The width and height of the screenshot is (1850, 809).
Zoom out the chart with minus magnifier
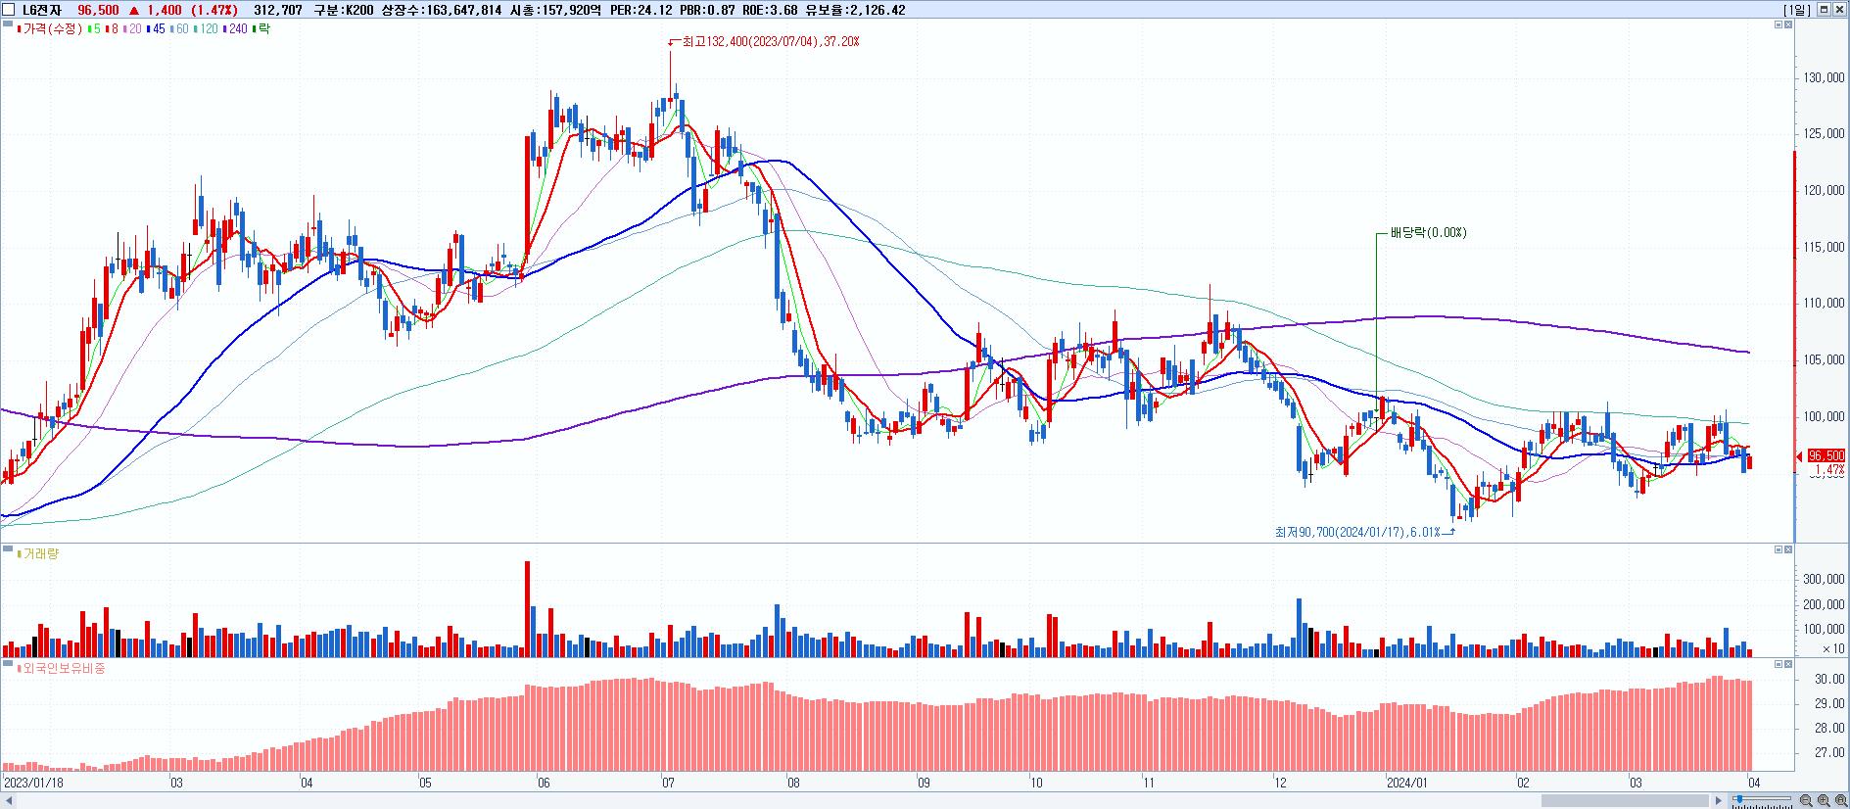point(1806,801)
